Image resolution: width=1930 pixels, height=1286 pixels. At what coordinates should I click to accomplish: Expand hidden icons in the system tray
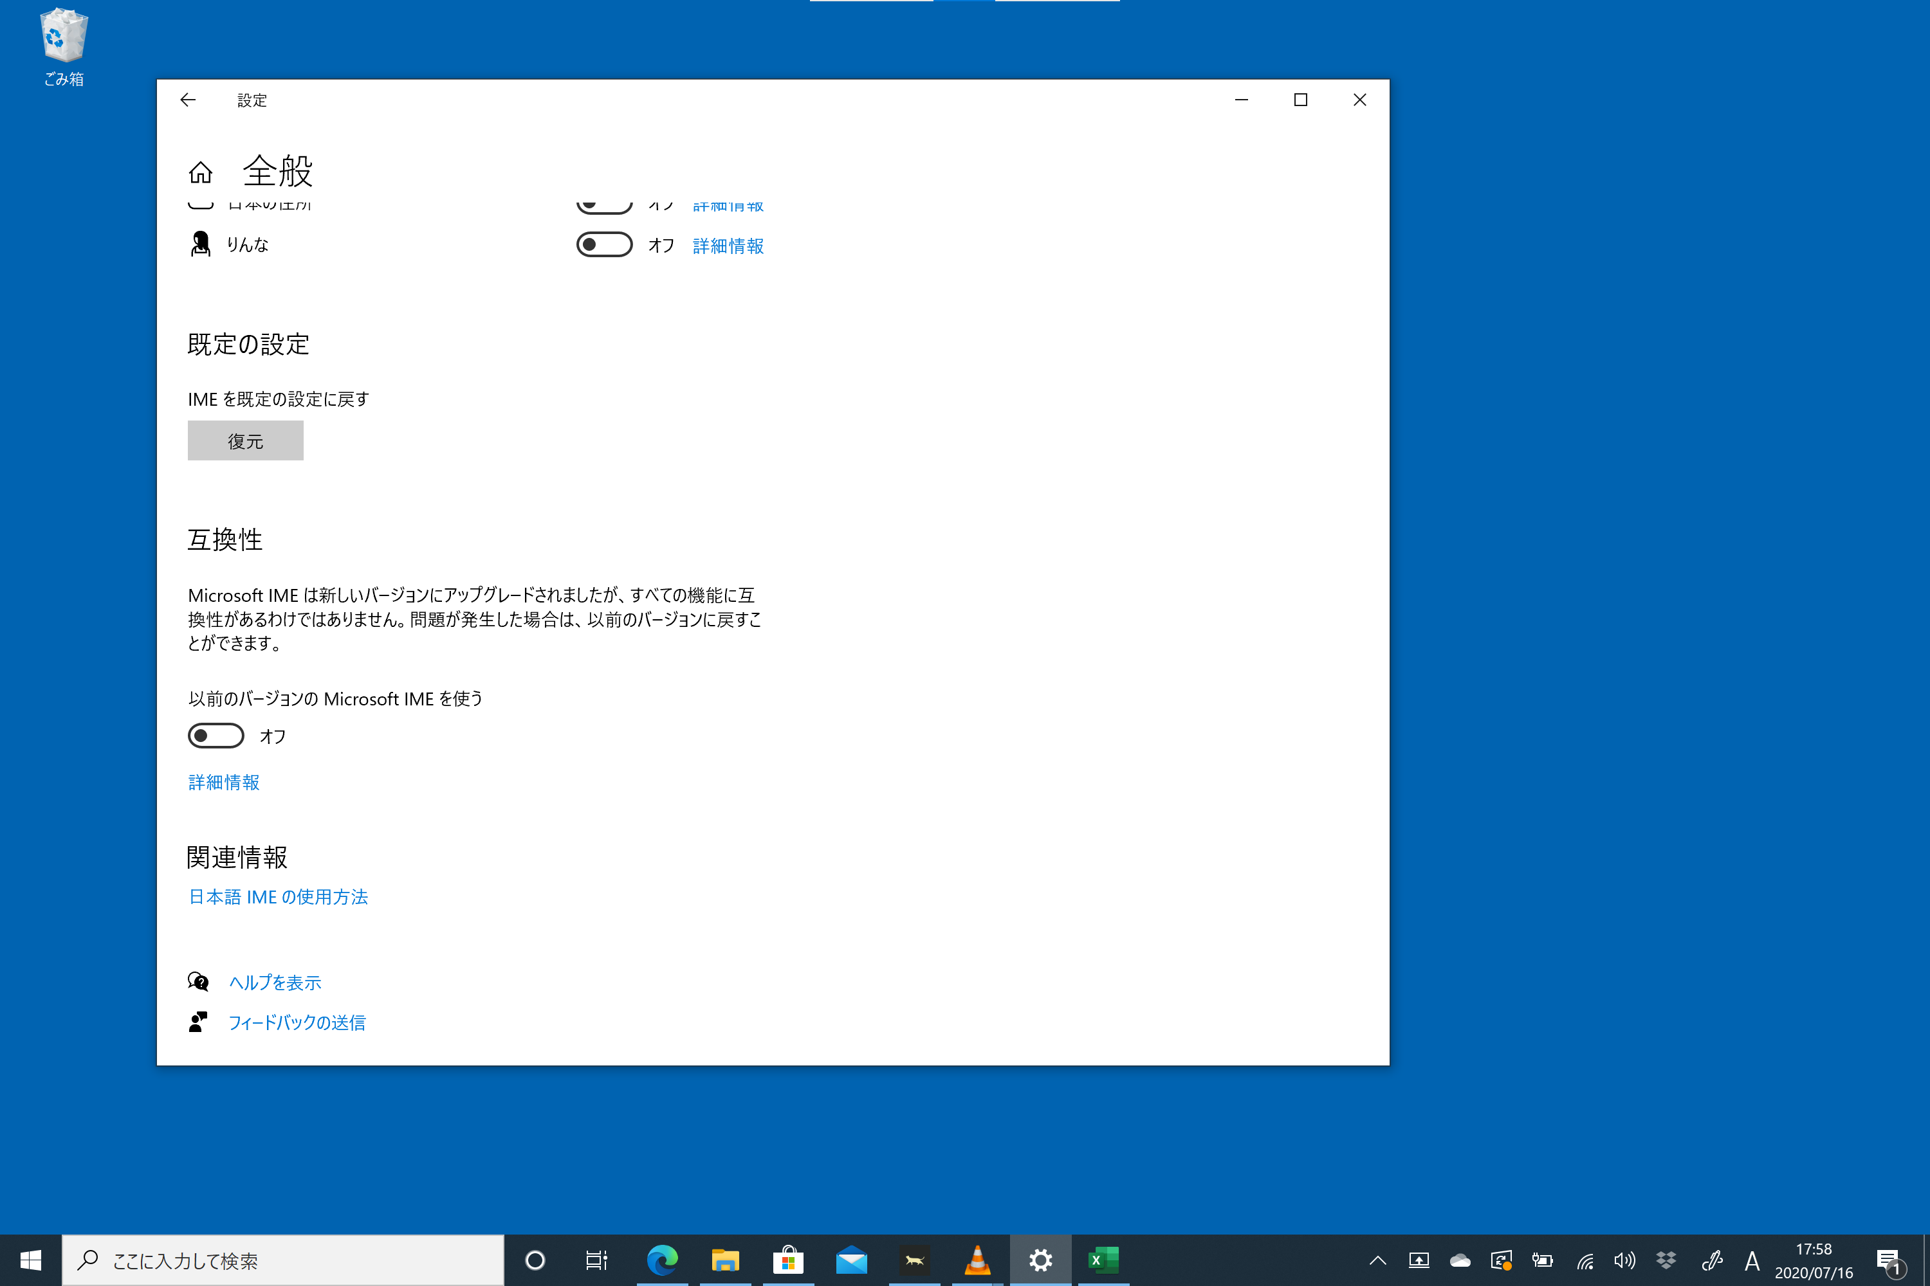1377,1260
